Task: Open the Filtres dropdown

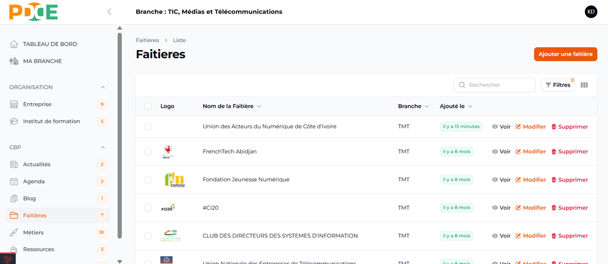Action: [x=558, y=85]
